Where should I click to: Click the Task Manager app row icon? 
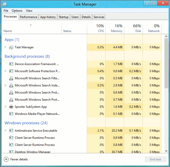11,47
